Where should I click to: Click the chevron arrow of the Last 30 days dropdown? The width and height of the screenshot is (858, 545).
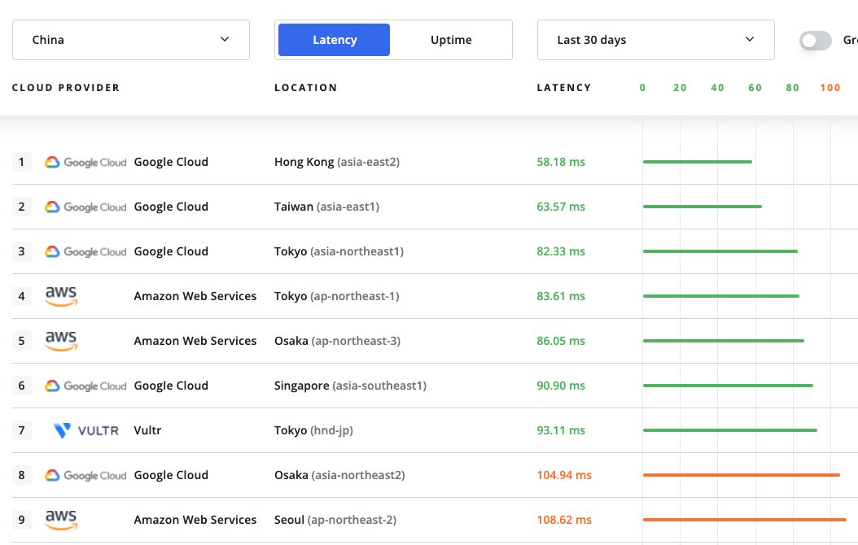click(750, 39)
